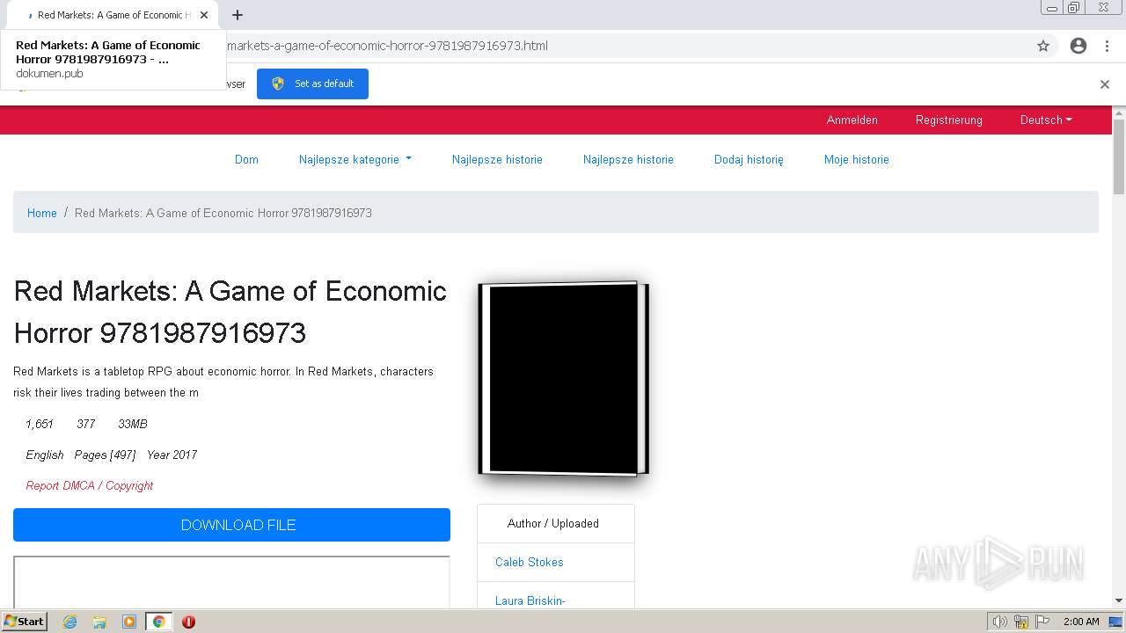This screenshot has width=1126, height=633.
Task: Switch to Chrome in the taskbar
Action: (x=159, y=622)
